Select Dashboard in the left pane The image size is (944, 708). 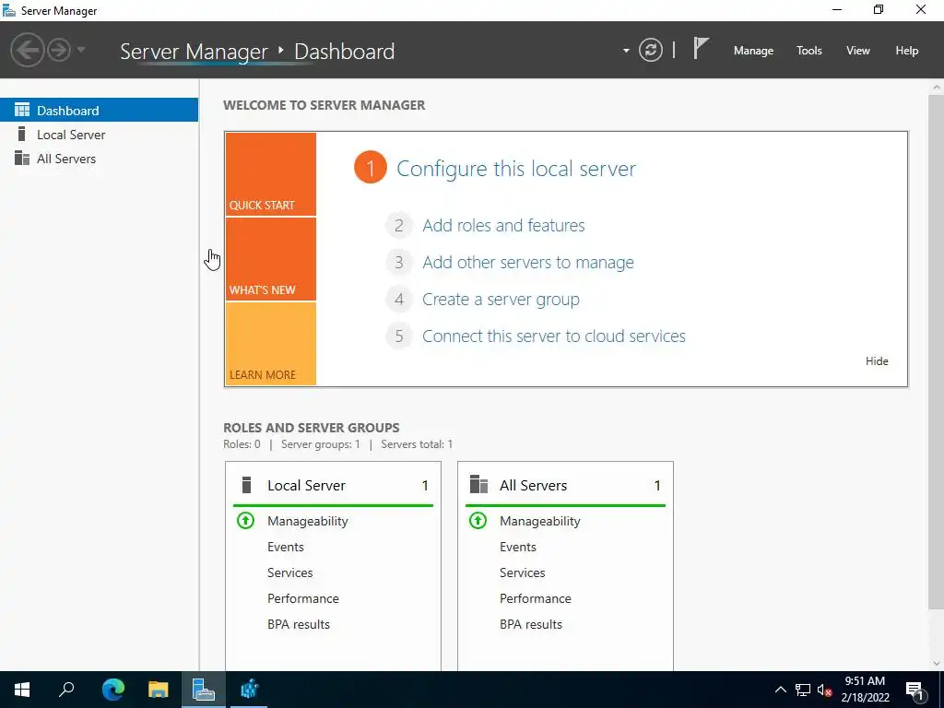pos(99,111)
